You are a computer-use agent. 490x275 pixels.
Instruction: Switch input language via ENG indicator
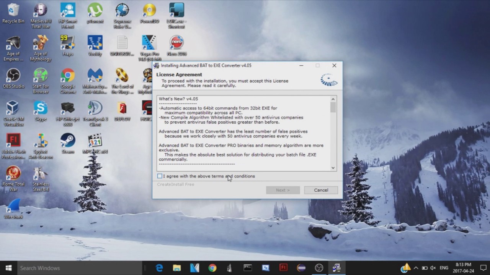[x=444, y=268]
